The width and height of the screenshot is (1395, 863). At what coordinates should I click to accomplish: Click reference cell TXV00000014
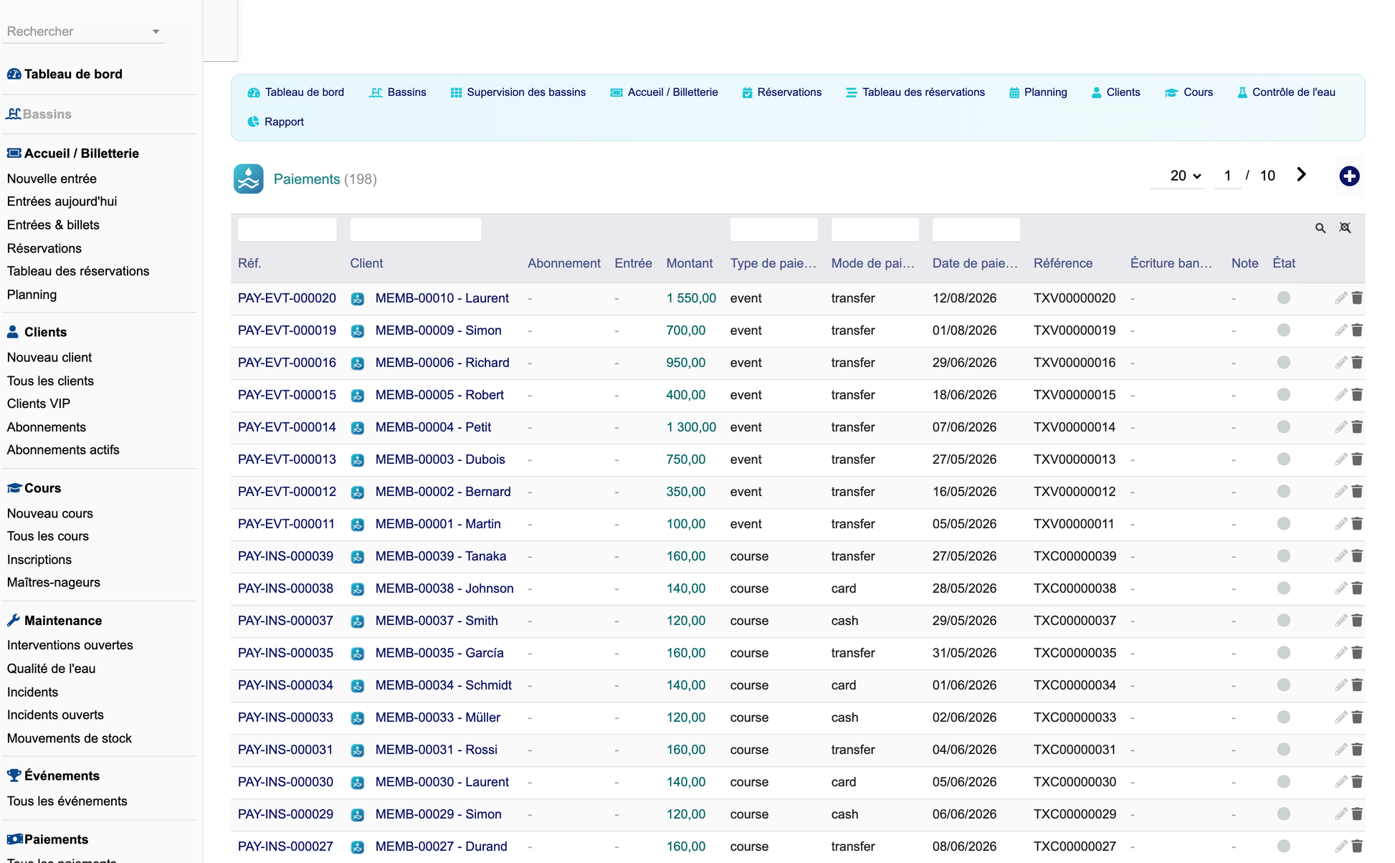[1074, 427]
